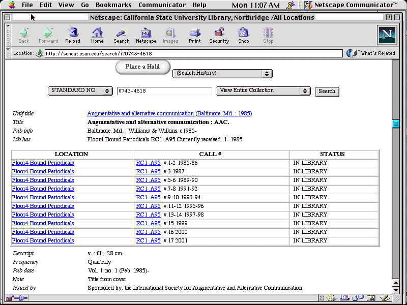Screen dimensions: 407x305
Task: Open the View Entire Collection dropdown
Action: (x=263, y=91)
